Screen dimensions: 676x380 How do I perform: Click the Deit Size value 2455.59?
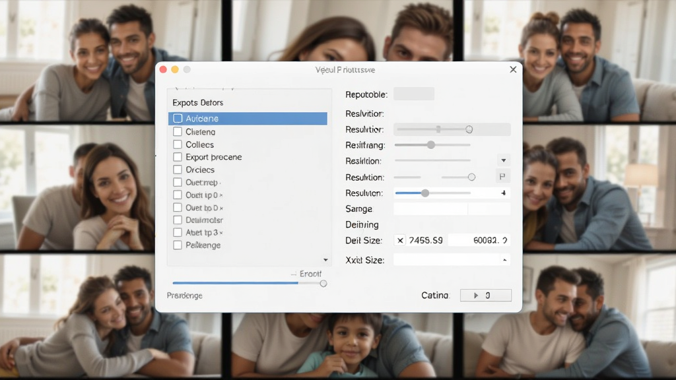(426, 240)
